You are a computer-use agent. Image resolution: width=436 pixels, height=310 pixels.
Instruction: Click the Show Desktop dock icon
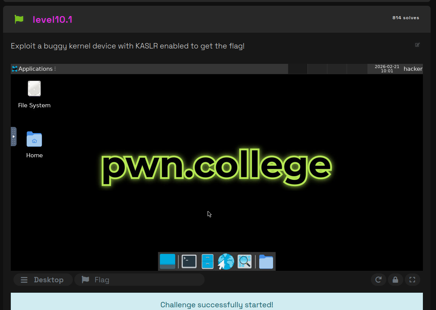[x=168, y=262]
